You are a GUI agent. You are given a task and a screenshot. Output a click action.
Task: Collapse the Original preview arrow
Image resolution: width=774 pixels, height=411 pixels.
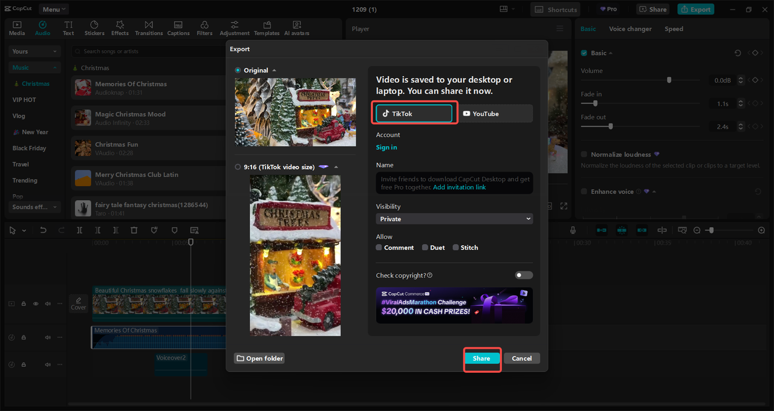click(275, 70)
